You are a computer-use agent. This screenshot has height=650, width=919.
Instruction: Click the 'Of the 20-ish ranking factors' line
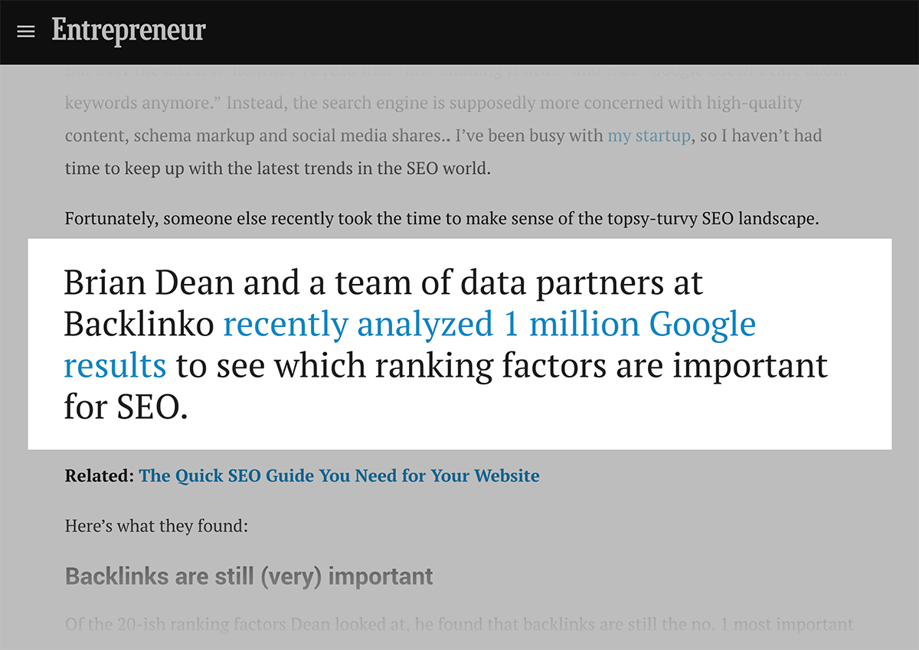(x=459, y=624)
